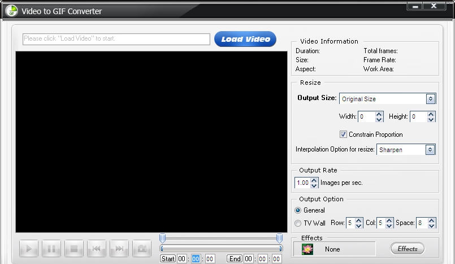Click the Height input field

419,116
